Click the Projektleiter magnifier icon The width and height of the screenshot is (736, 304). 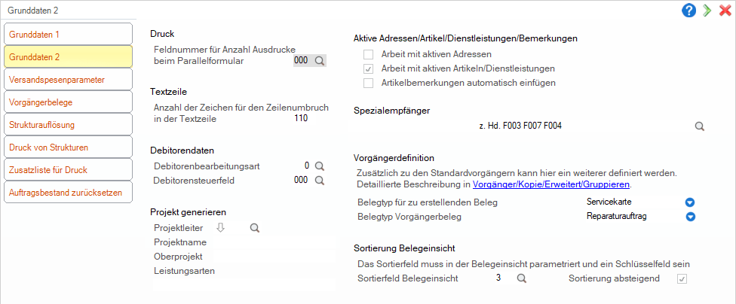(x=254, y=228)
